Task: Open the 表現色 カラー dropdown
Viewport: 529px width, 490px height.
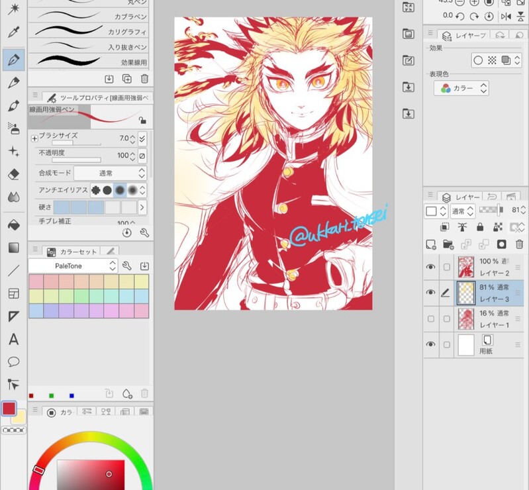Action: coord(461,89)
